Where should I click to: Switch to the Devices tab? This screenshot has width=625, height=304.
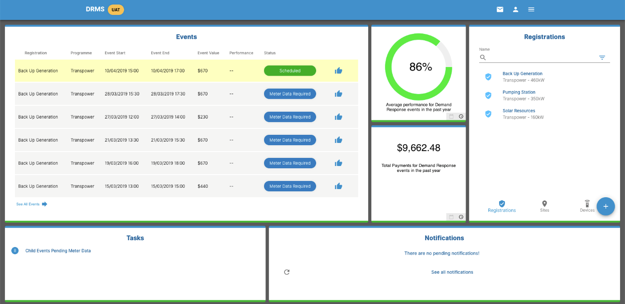pyautogui.click(x=587, y=206)
